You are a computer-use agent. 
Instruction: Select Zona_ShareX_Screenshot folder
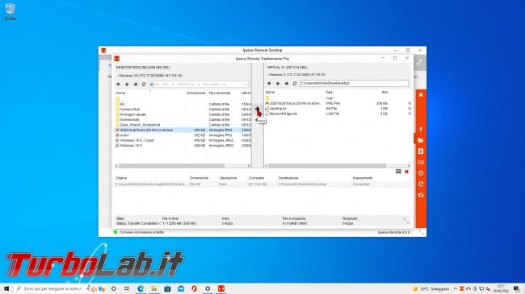click(x=140, y=125)
